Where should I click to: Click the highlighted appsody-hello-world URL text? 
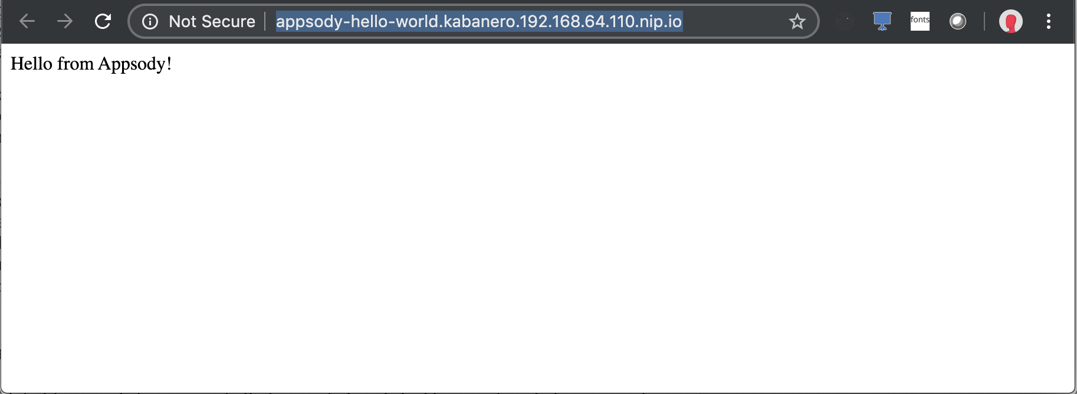479,21
